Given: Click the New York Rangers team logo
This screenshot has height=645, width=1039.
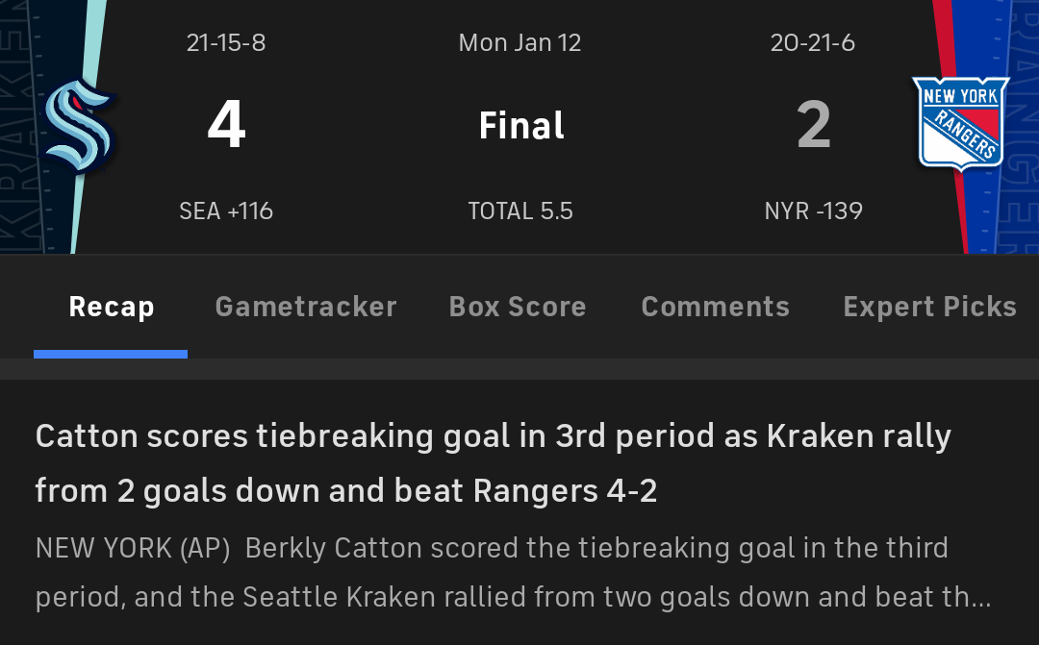Looking at the screenshot, I should click(x=960, y=123).
